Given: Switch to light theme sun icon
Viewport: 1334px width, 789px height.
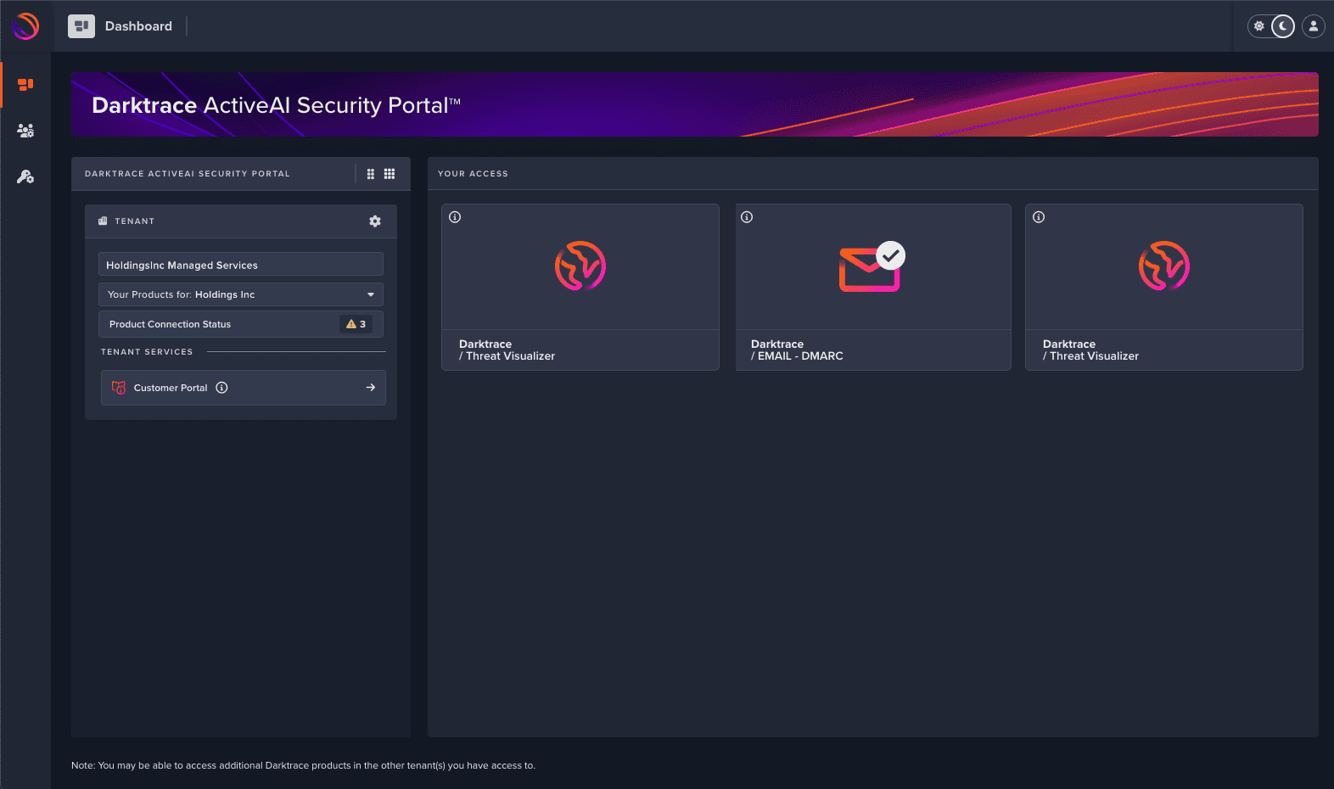Looking at the screenshot, I should pyautogui.click(x=1259, y=26).
